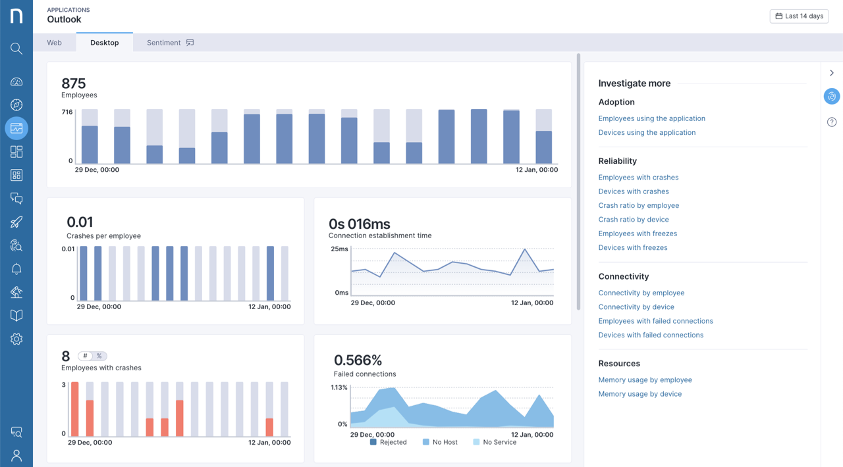The image size is (843, 467).
Task: Open Employees using the application link
Action: click(651, 118)
